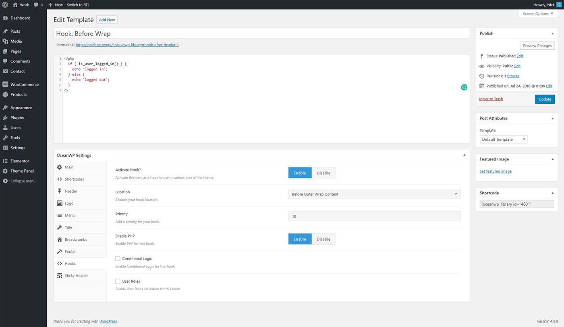Click the Plugins icon in sidebar
Viewport: 564px width, 327px height.
click(x=5, y=118)
